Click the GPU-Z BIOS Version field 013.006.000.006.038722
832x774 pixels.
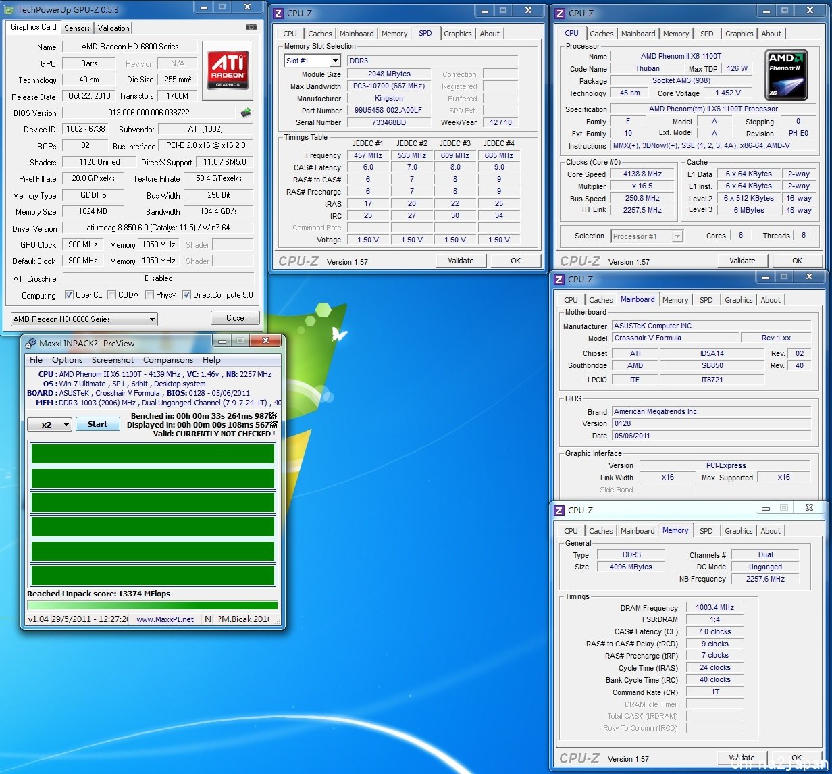(149, 113)
